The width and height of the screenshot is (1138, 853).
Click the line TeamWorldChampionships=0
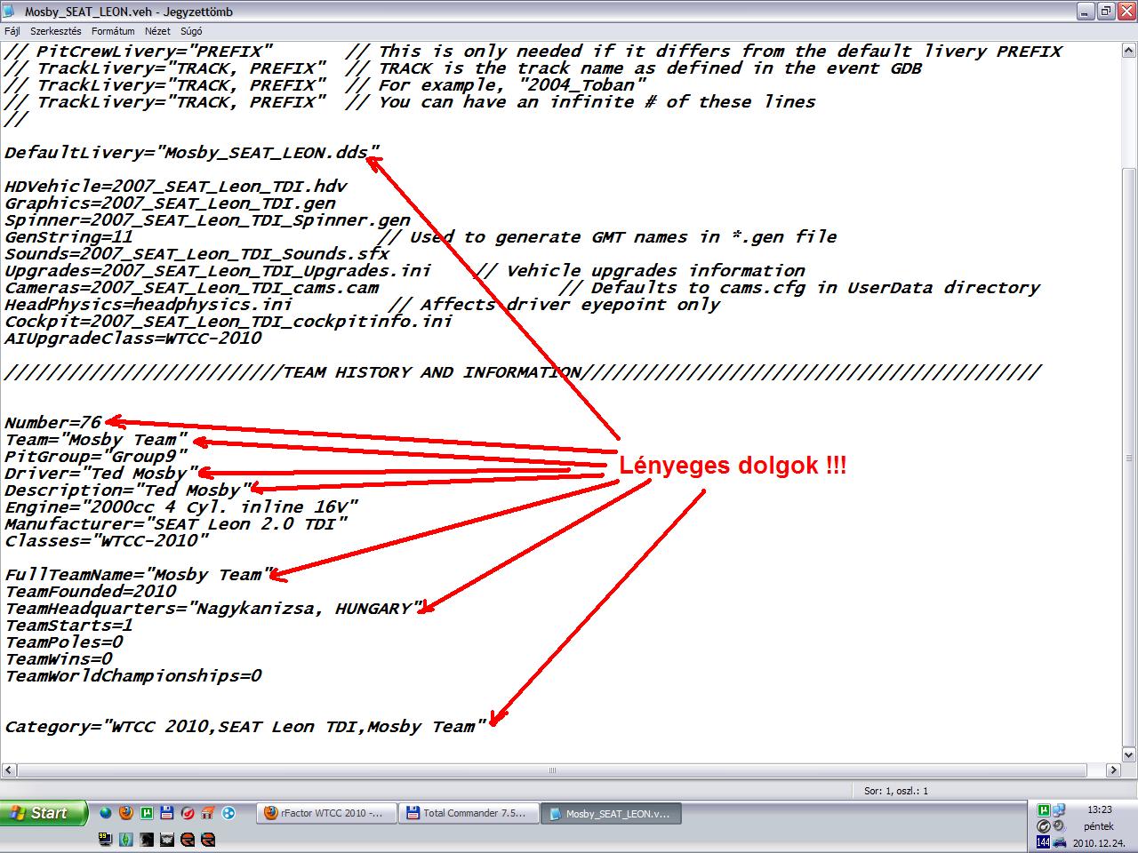click(133, 676)
